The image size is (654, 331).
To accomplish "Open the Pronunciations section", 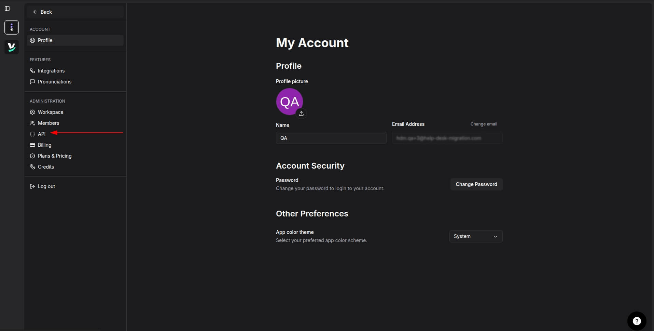I will (x=54, y=82).
